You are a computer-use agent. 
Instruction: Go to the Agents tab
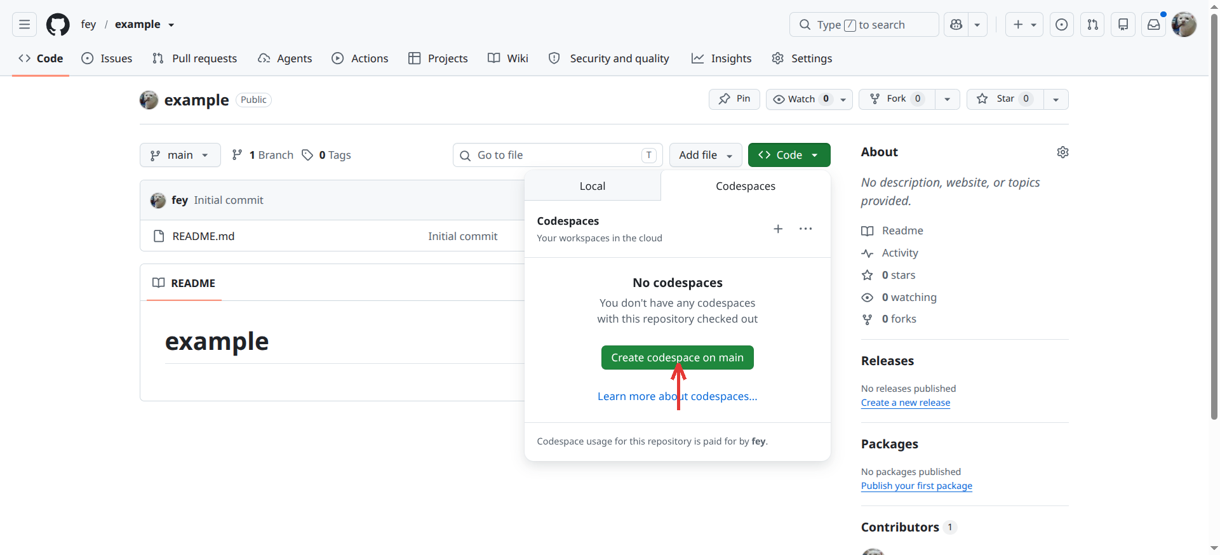coord(285,58)
